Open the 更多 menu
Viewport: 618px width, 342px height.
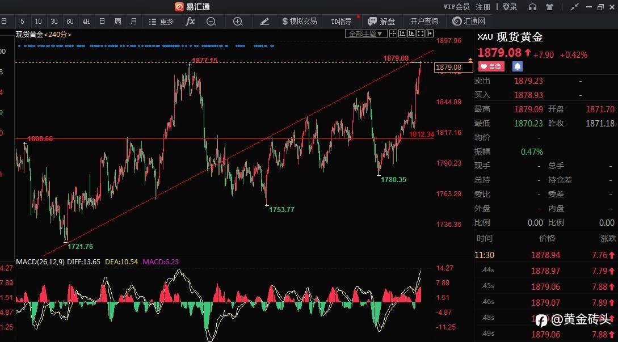(162, 22)
